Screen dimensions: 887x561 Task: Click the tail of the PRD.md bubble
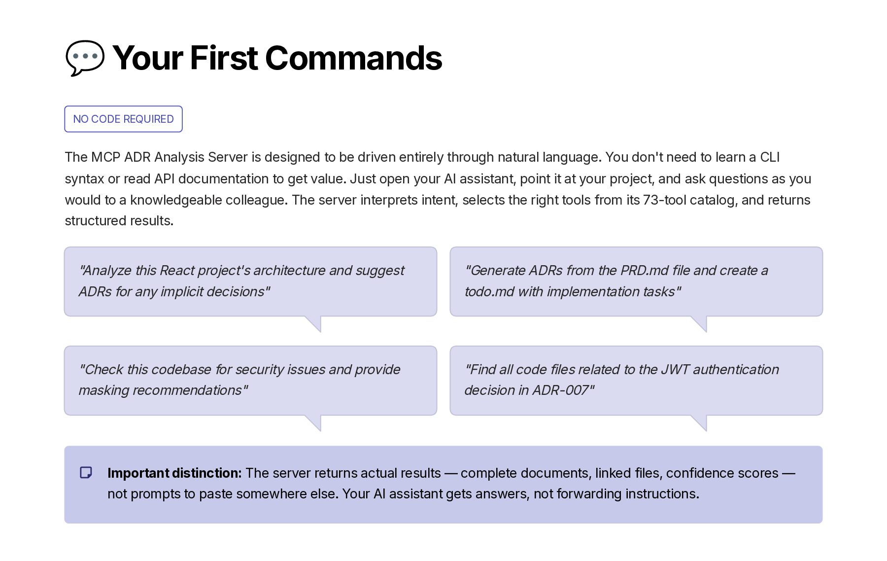click(700, 323)
